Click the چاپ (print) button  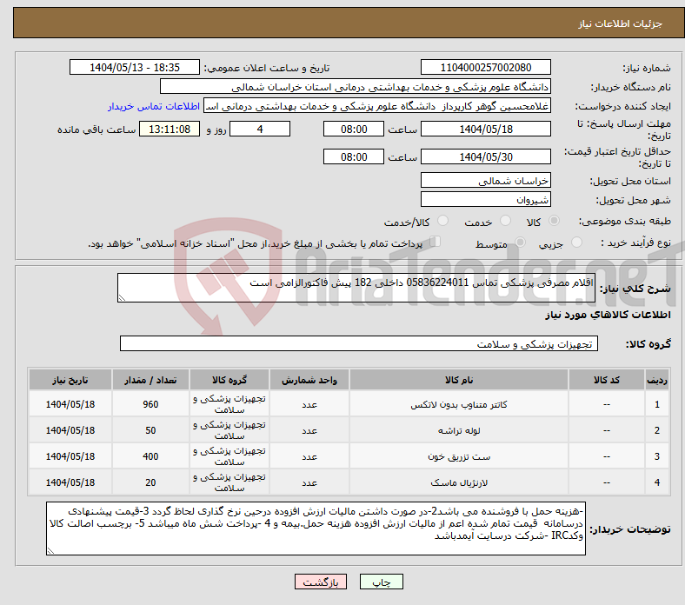[x=381, y=582]
